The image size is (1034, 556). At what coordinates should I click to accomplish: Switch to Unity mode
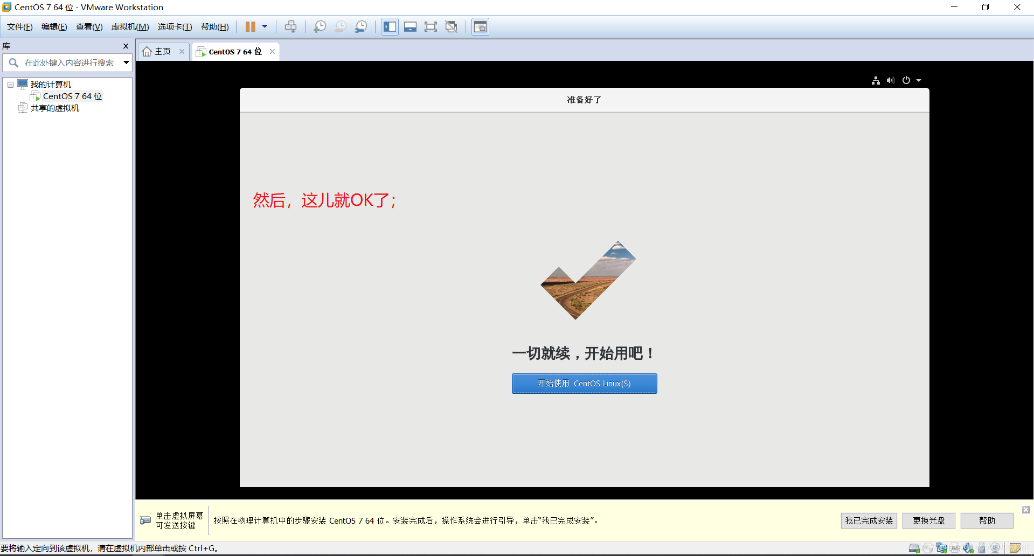452,26
